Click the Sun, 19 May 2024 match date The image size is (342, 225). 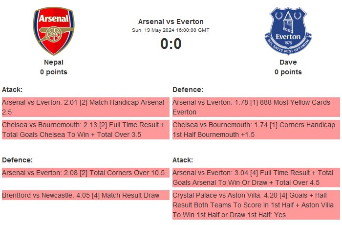[x=171, y=30]
